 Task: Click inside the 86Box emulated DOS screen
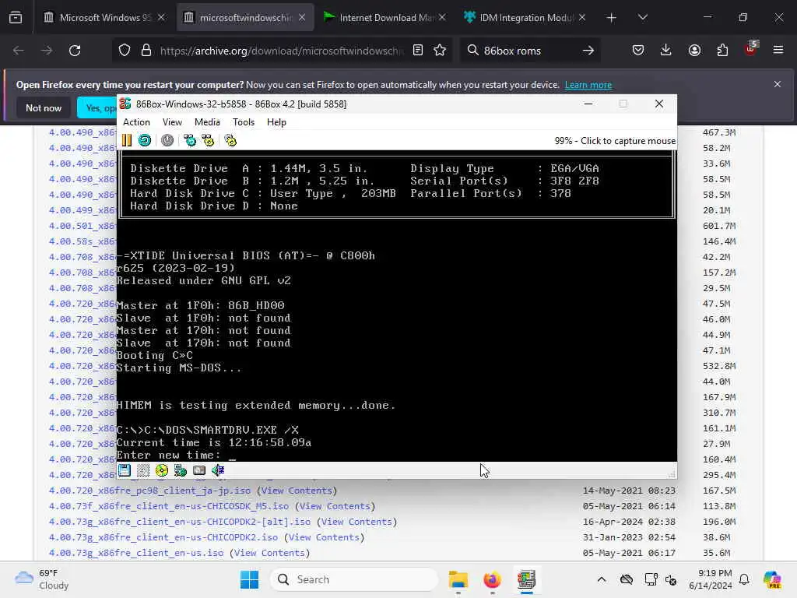coord(396,305)
